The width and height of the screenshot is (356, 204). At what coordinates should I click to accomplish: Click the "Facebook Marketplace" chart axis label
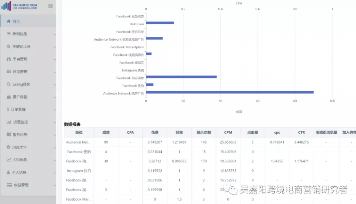tap(127, 47)
